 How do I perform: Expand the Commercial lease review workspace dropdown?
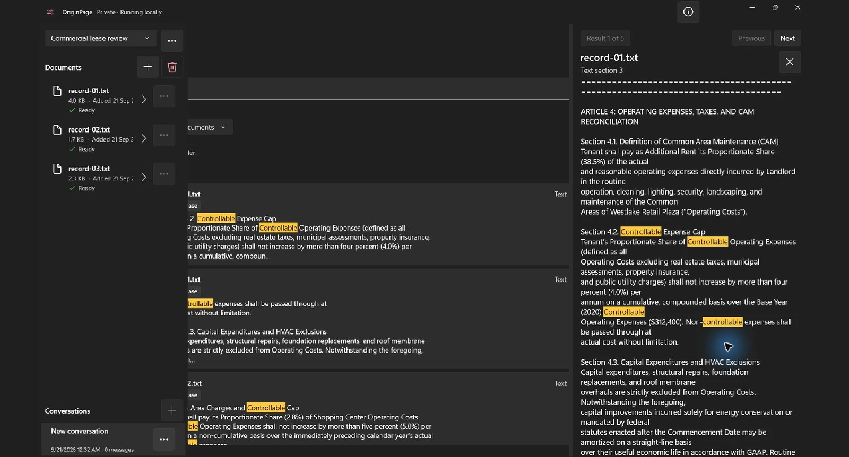pos(101,38)
